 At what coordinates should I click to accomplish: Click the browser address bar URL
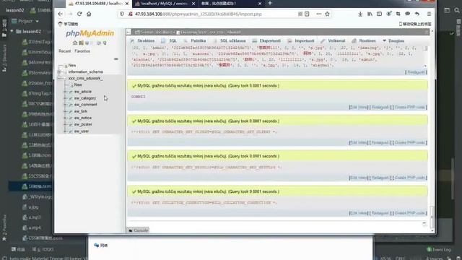point(198,14)
